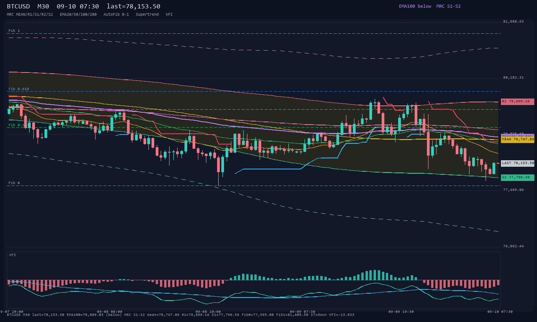Click the 76,062.44 price axis label

point(513,246)
